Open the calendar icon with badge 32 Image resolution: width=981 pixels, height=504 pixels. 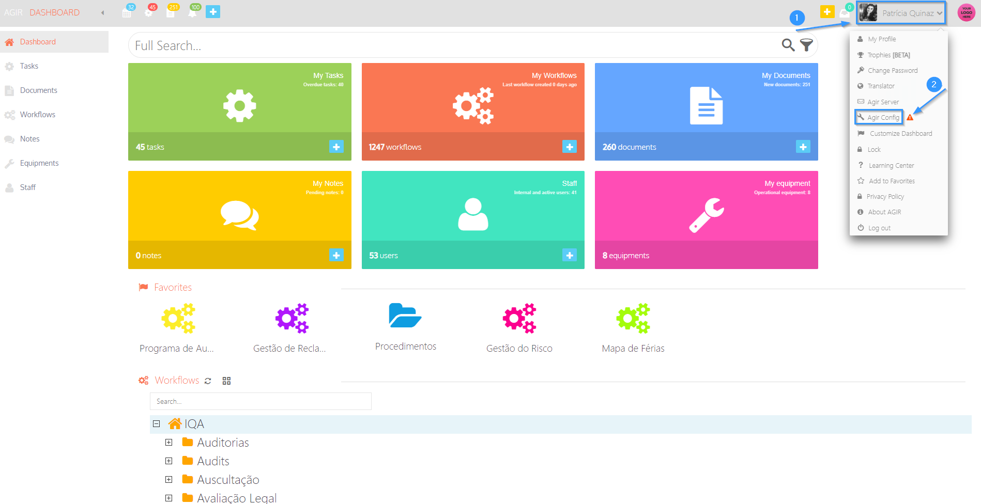127,12
